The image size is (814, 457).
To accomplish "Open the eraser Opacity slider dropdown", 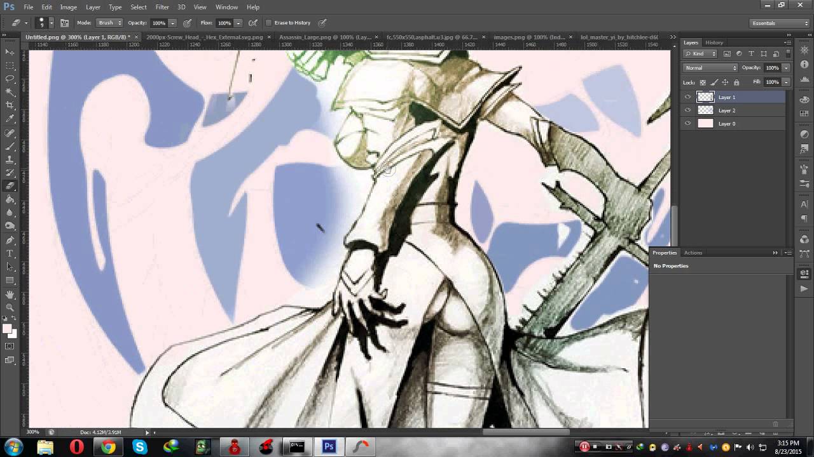I will click(x=172, y=23).
